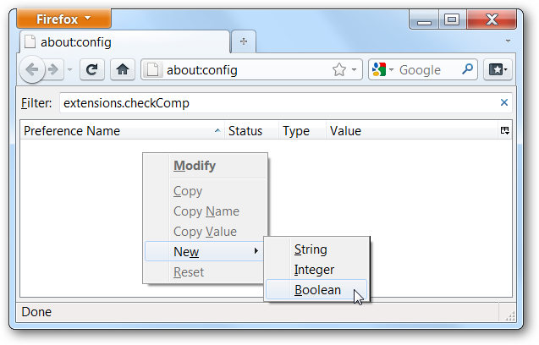Sort by the Preference Name column header
The image size is (539, 345).
[x=117, y=131]
